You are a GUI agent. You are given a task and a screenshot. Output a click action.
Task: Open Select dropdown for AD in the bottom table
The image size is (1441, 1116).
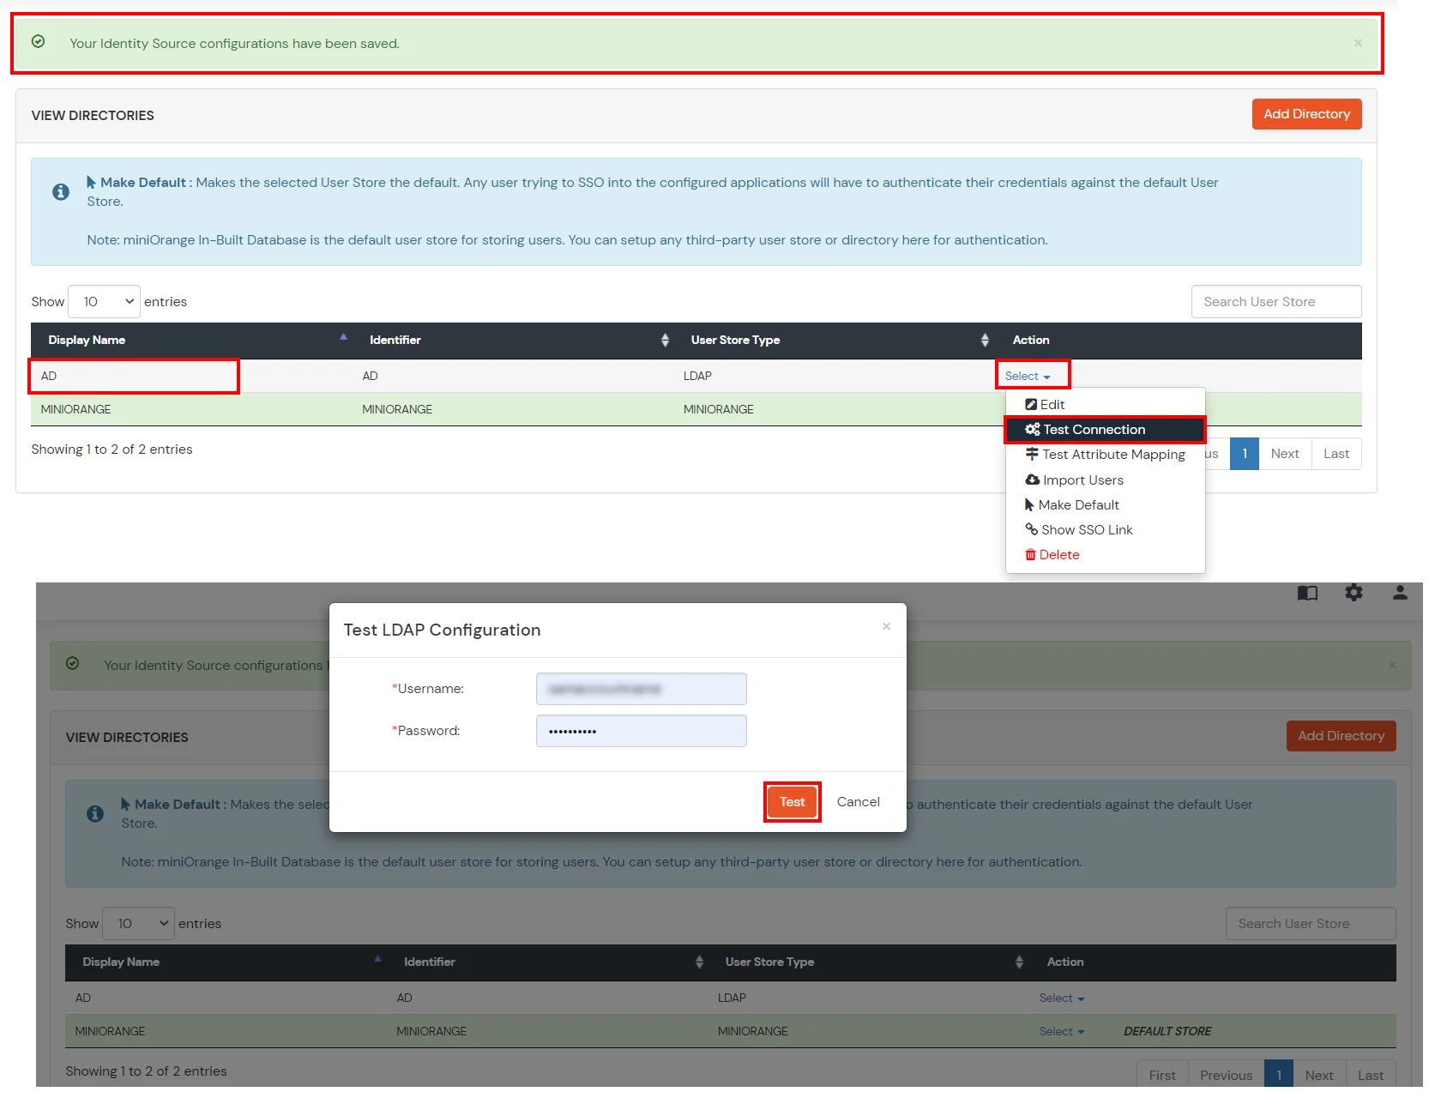pyautogui.click(x=1062, y=998)
